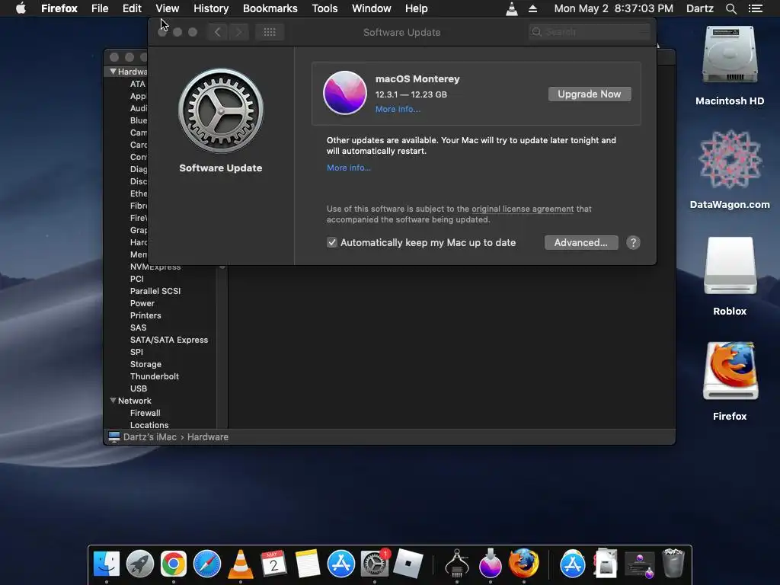Select Locations under Network in sidebar
Image resolution: width=780 pixels, height=585 pixels.
149,425
